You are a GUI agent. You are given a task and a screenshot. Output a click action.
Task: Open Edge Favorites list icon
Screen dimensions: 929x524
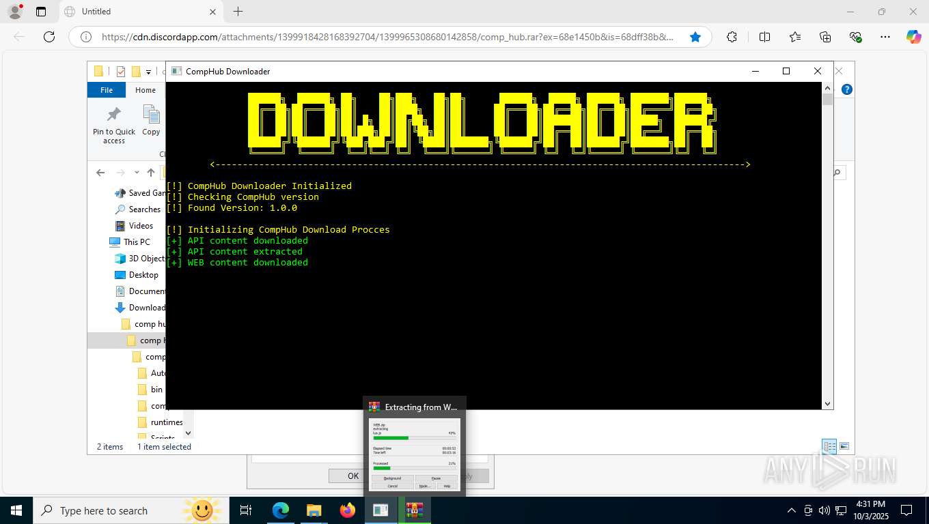(795, 37)
